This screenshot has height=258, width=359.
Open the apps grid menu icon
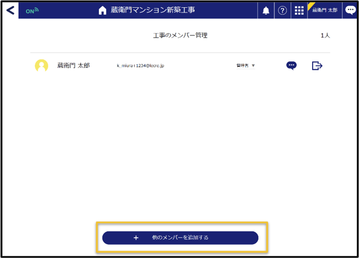click(299, 10)
